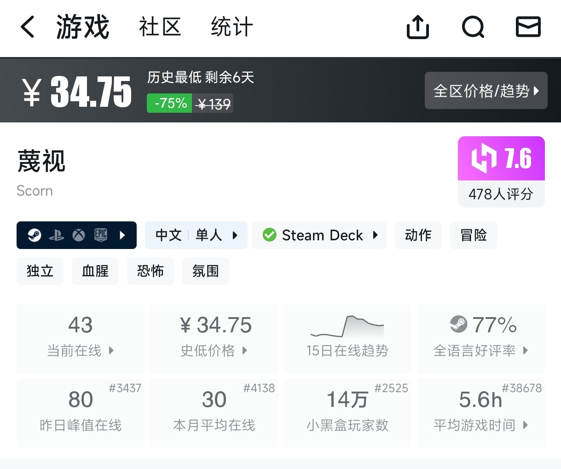Select the 动作 genre tag
561x469 pixels.
click(x=418, y=235)
